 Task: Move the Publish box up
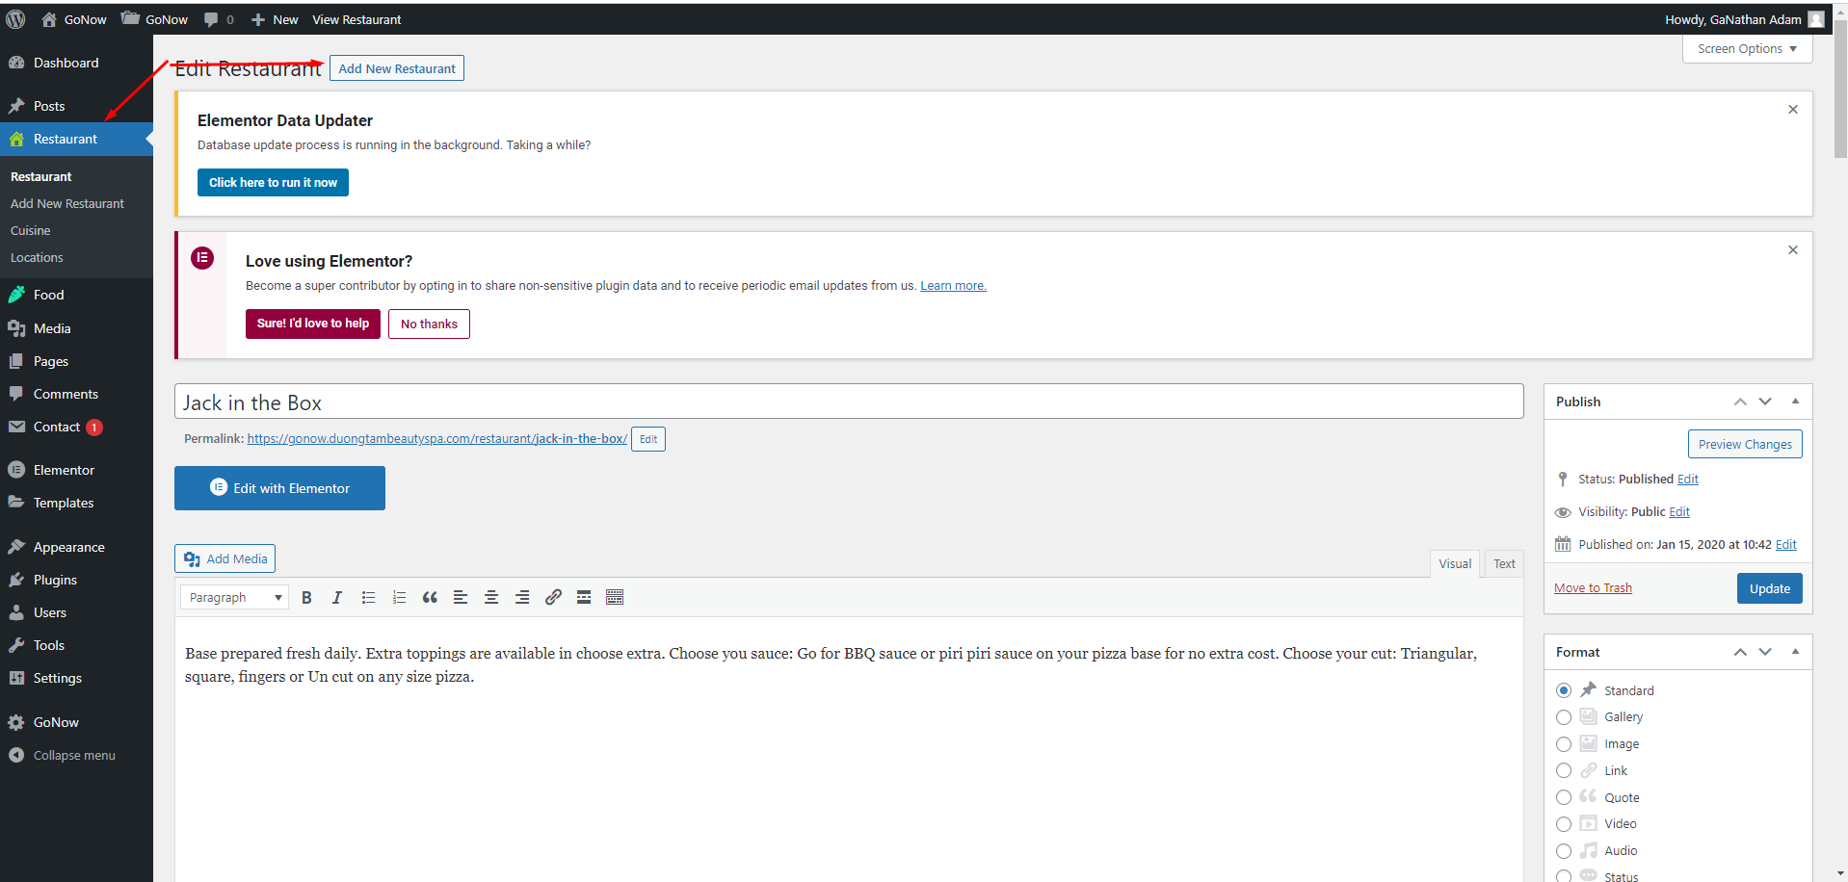1740,402
